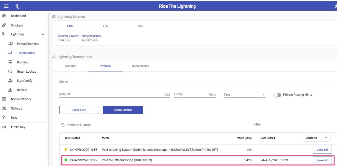
Task: Switch balance to USD tab
Action: tap(140, 26)
